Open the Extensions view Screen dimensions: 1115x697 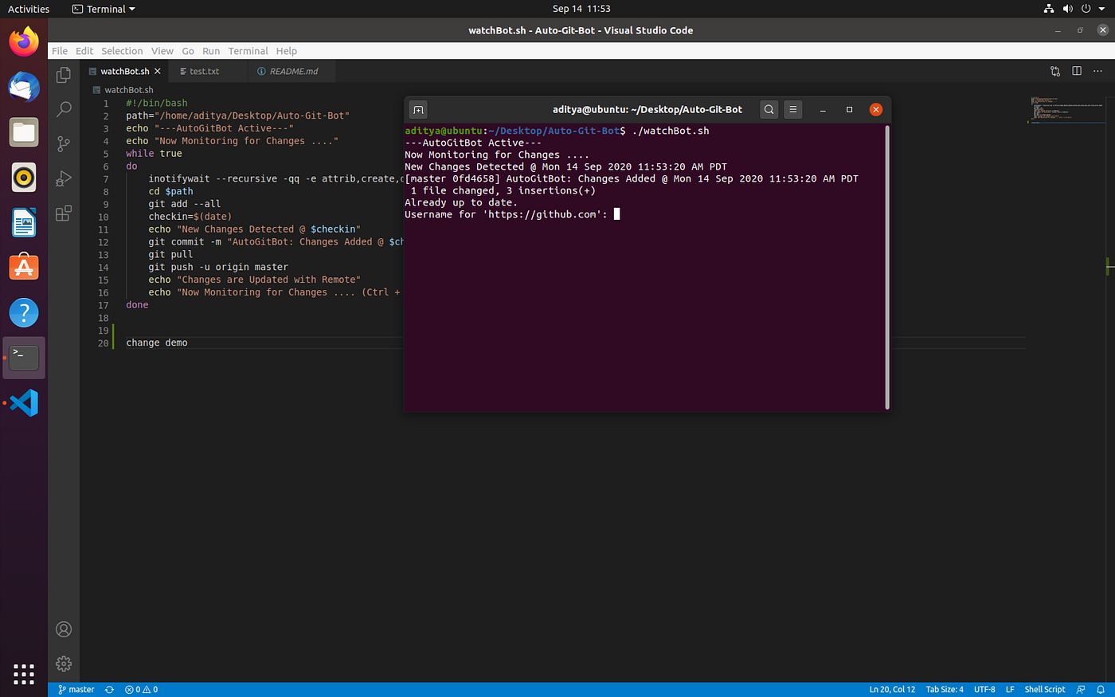click(x=64, y=213)
